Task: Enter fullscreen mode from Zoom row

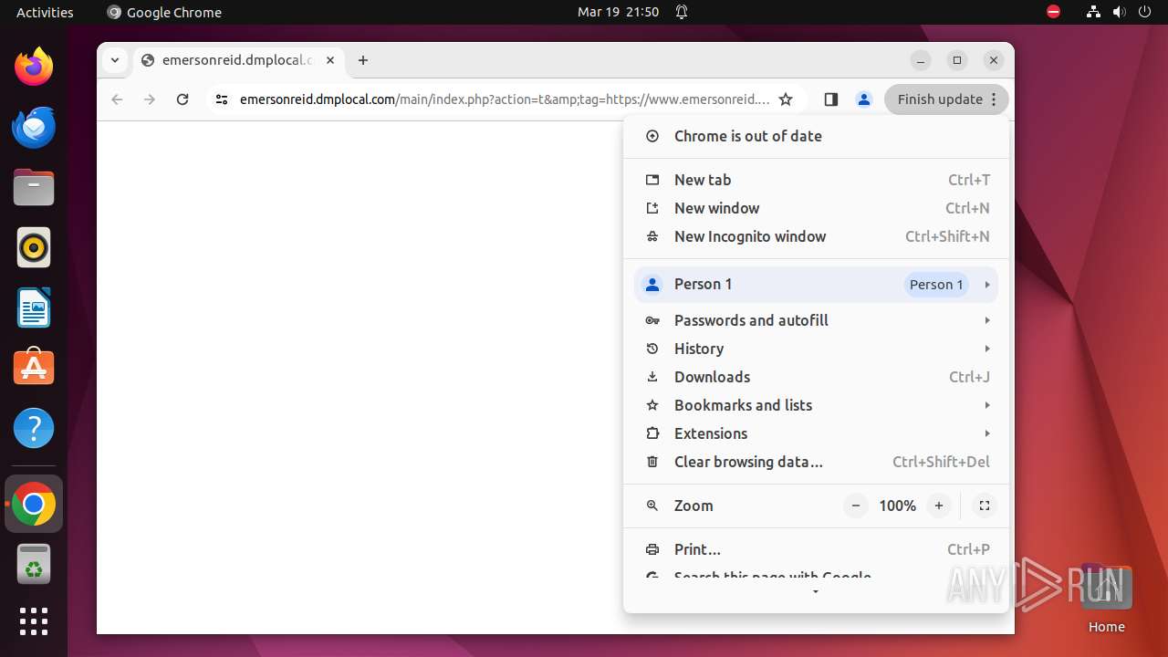Action: click(984, 506)
